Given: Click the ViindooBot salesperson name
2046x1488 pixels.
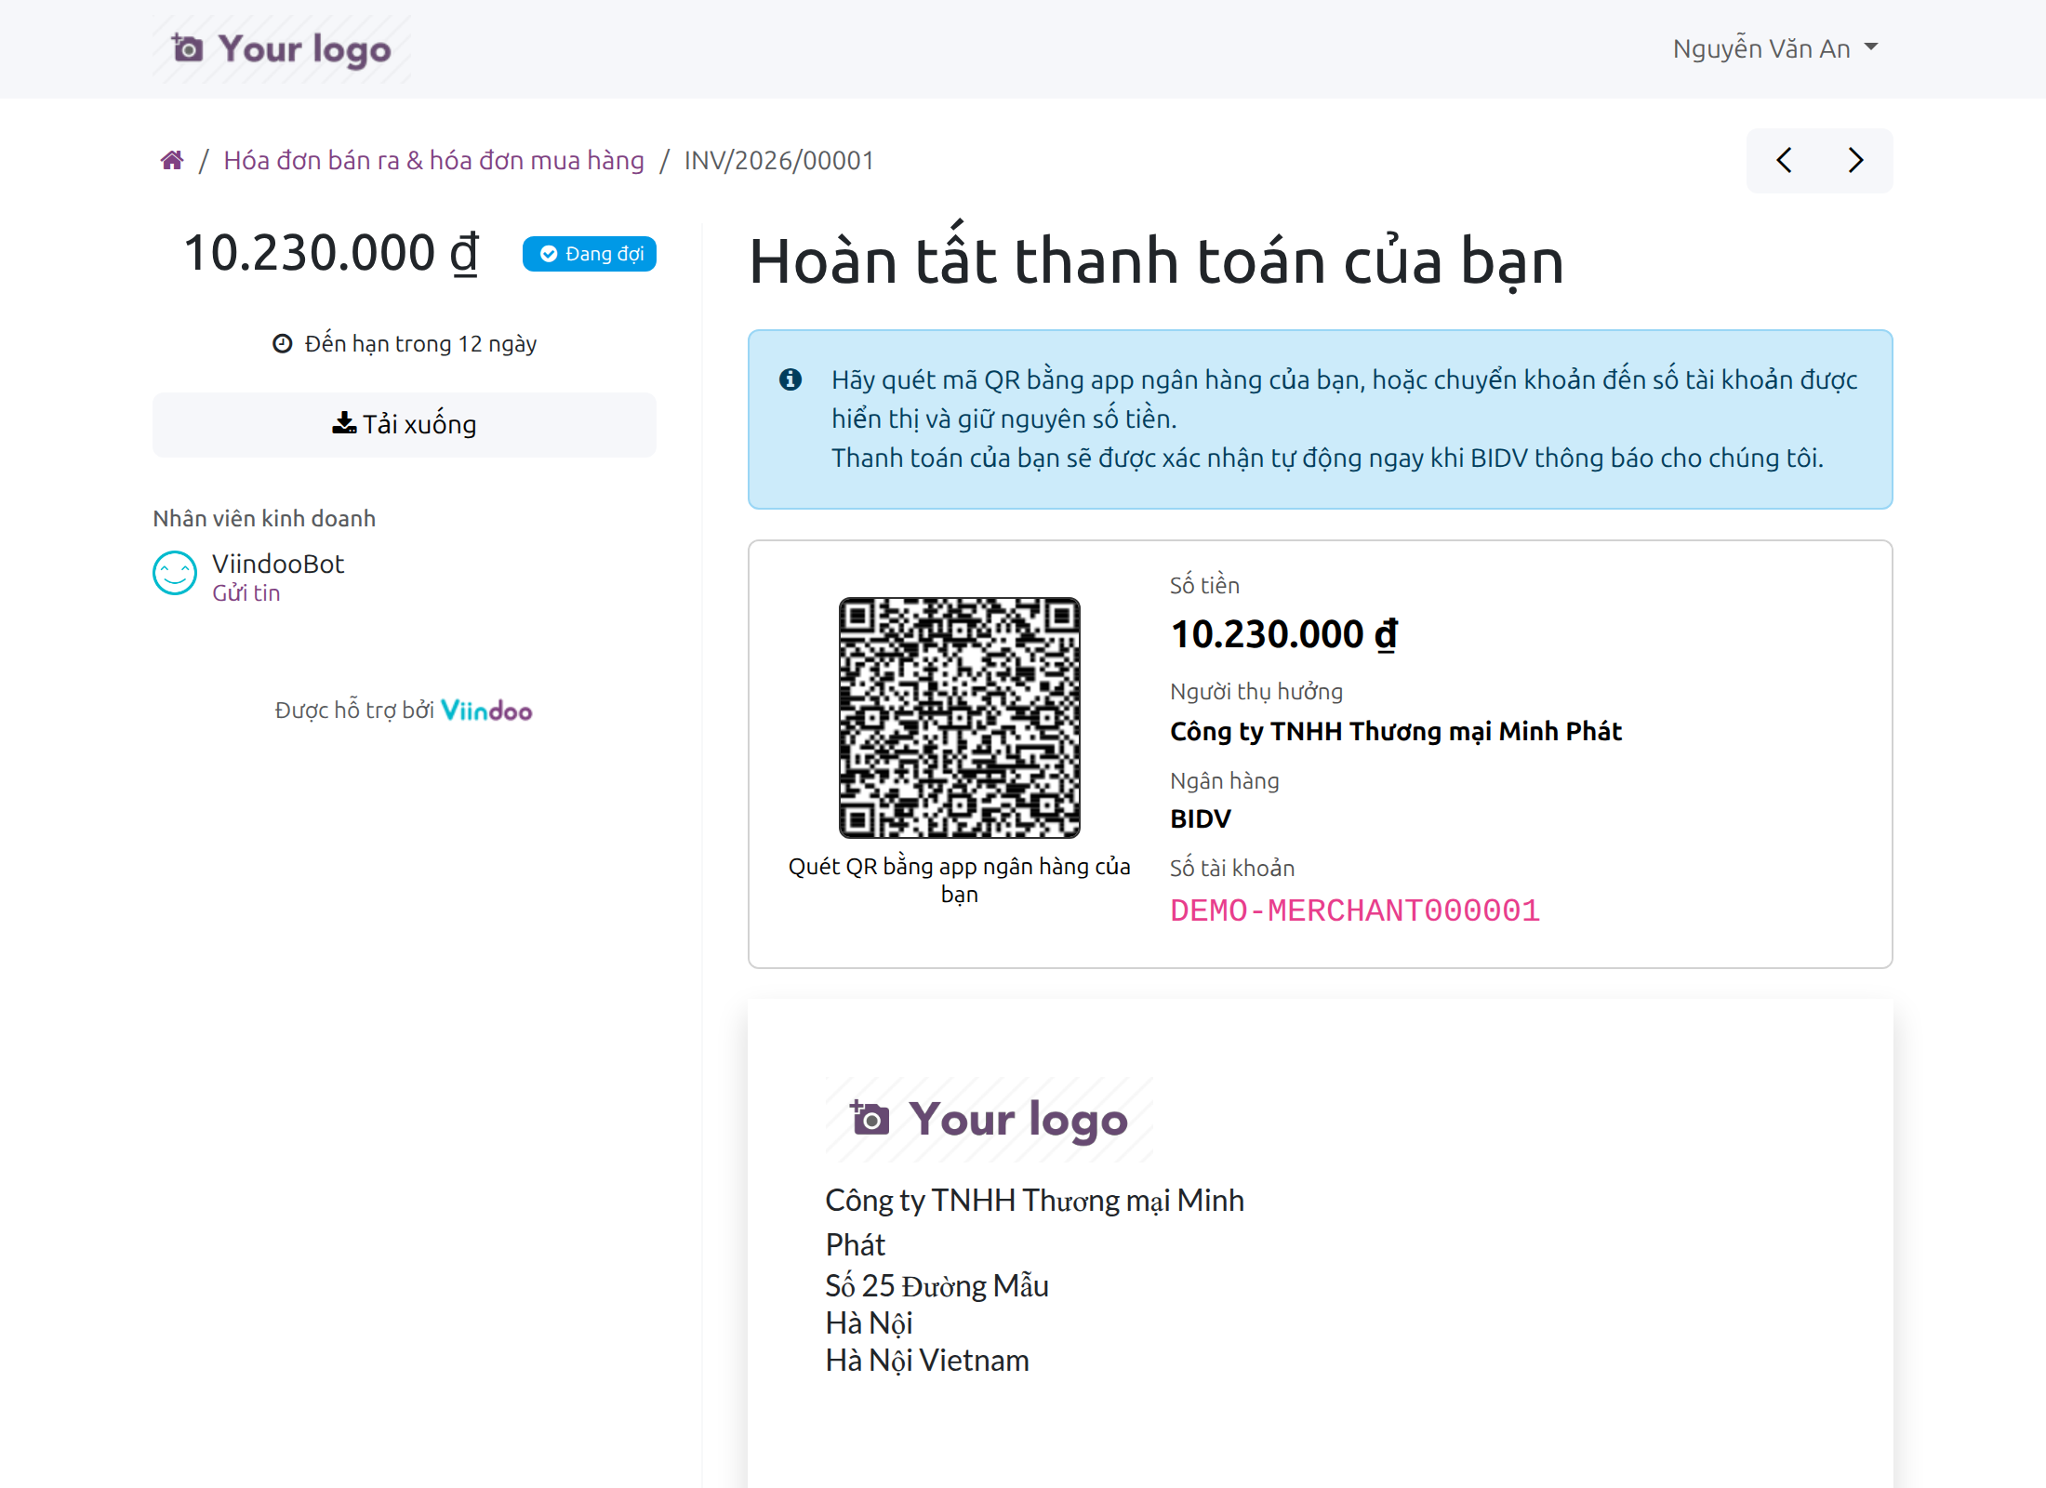Looking at the screenshot, I should [x=278, y=564].
